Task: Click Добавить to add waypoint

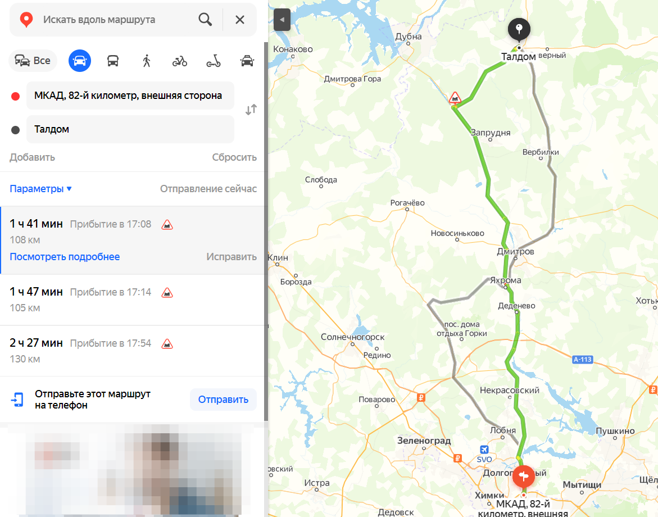Action: pos(33,157)
